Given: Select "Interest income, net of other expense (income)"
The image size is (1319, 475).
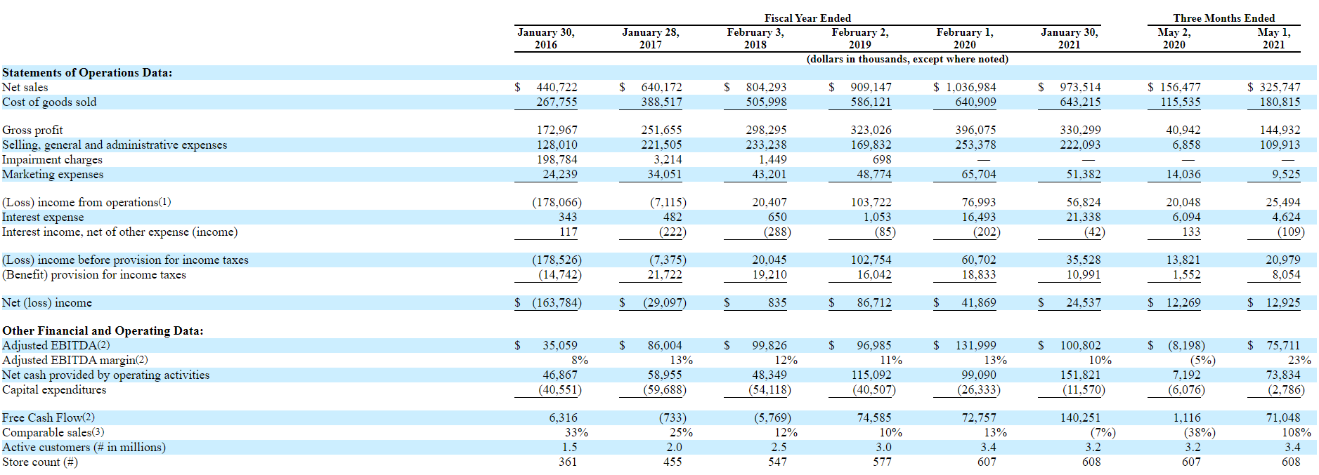Looking at the screenshot, I should coord(120,232).
